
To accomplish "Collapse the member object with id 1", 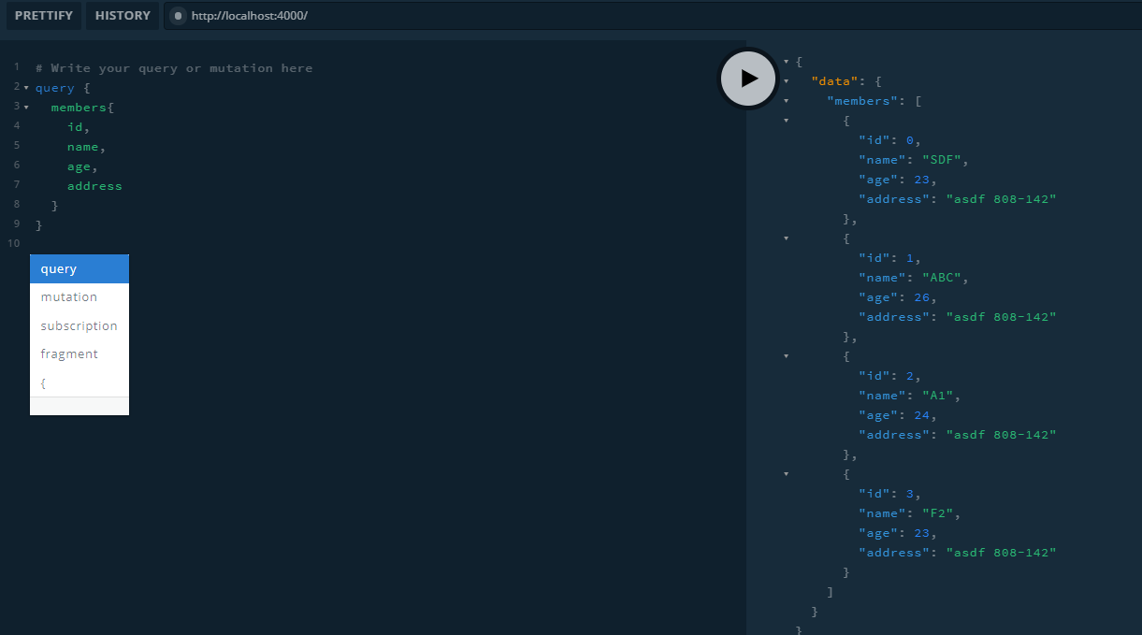I will (786, 238).
